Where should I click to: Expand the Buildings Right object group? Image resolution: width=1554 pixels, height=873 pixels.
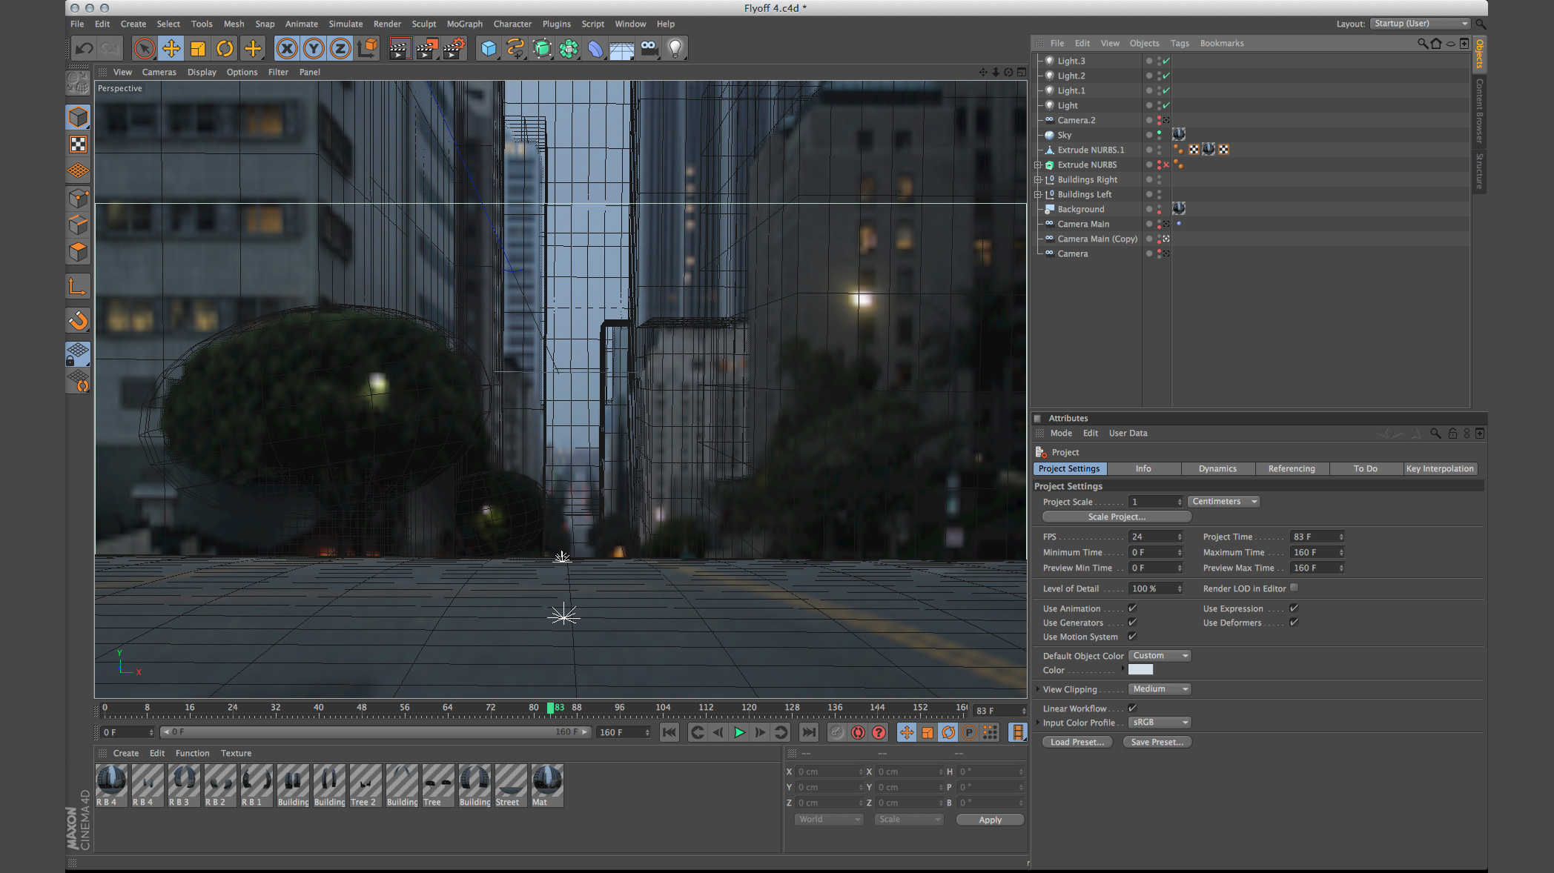1038,179
